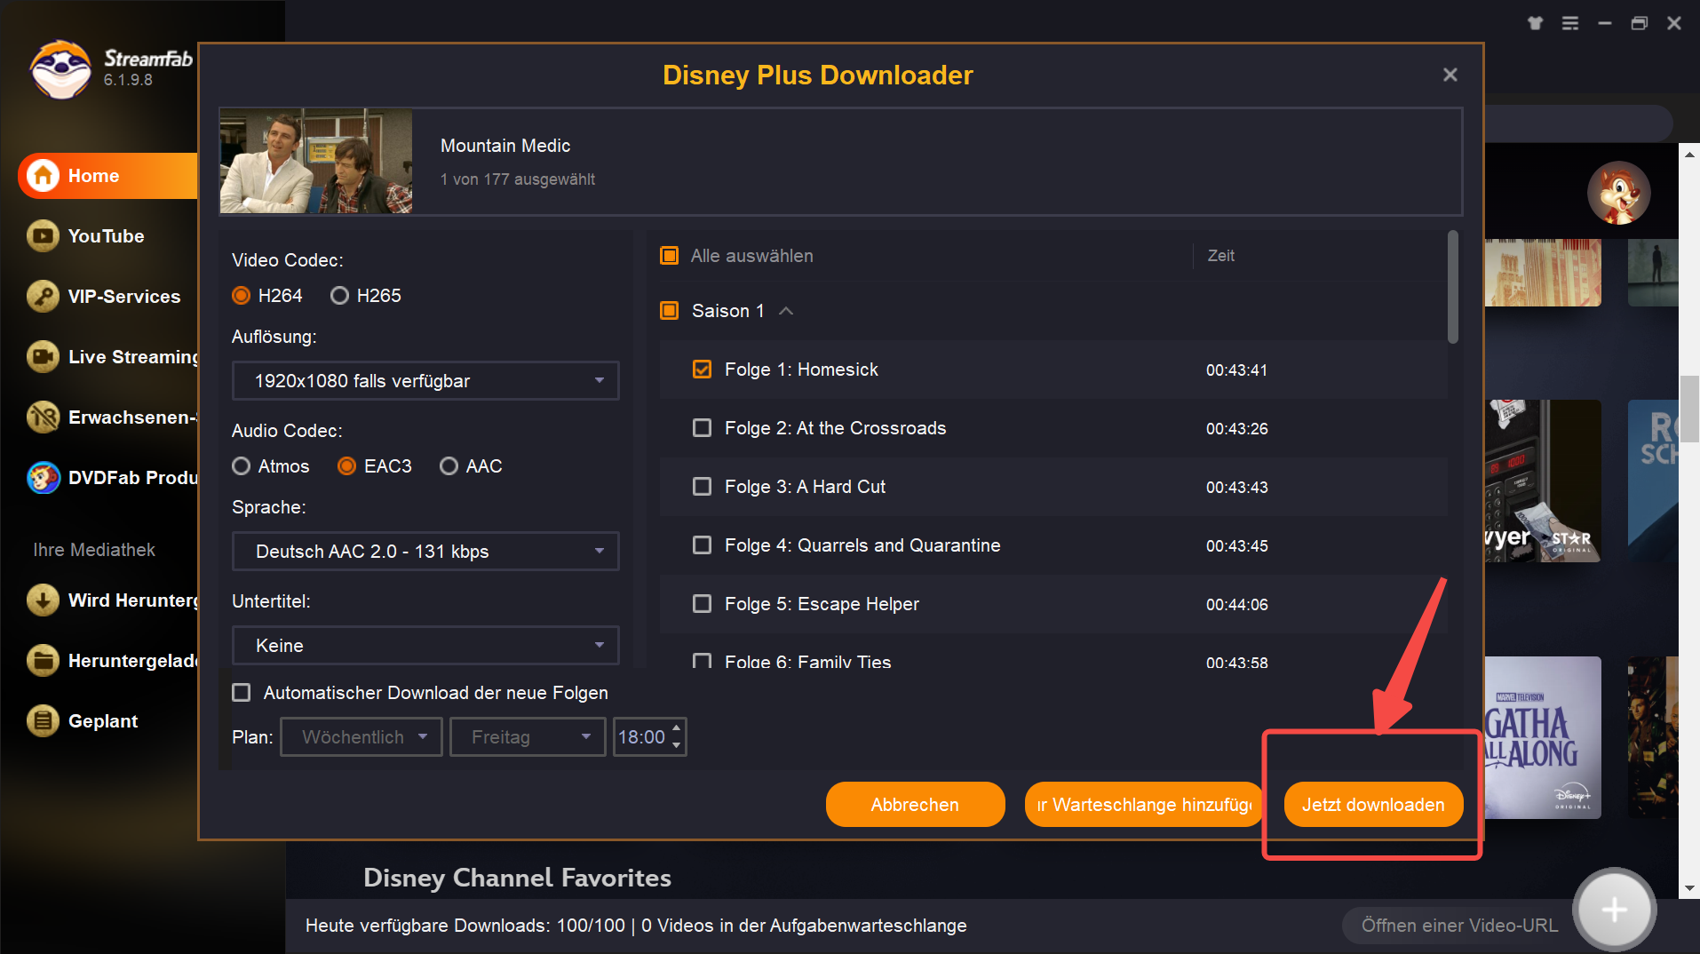Open the Wöchentlich plan dropdown

(x=361, y=737)
